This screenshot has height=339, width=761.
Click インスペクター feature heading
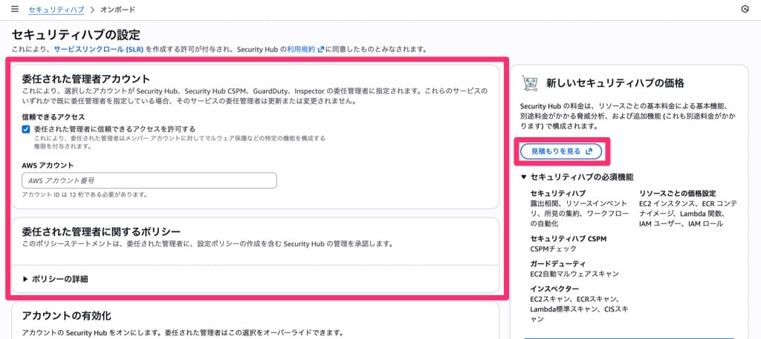[x=554, y=289]
